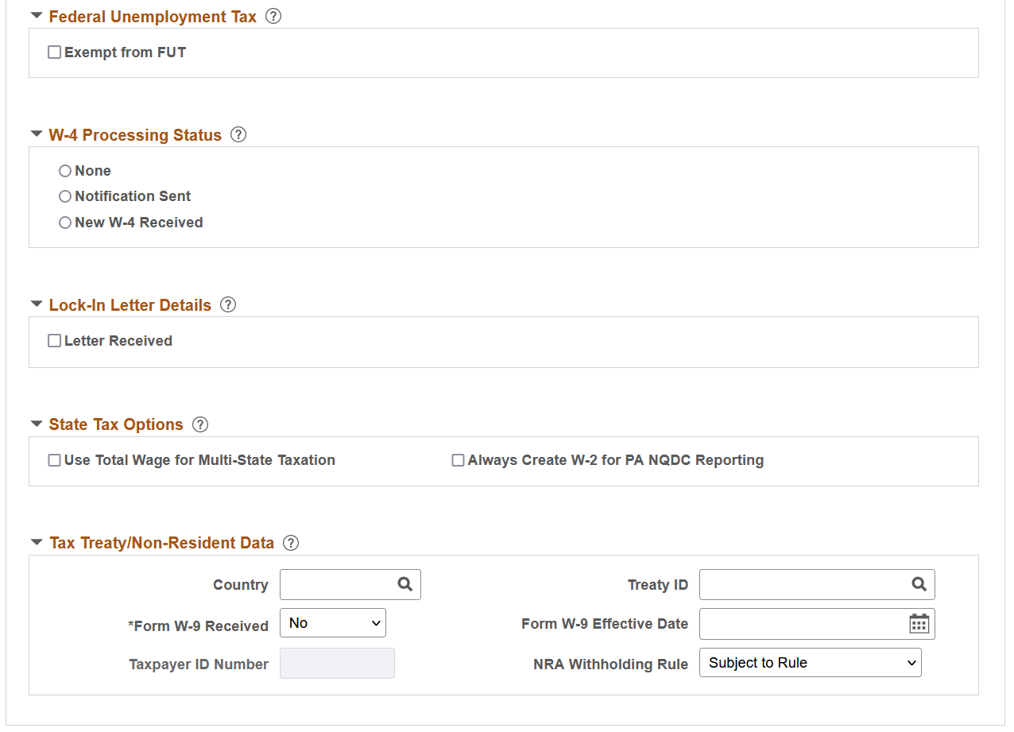Enable the Exempt from FUT checkbox
The width and height of the screenshot is (1014, 732).
point(54,52)
